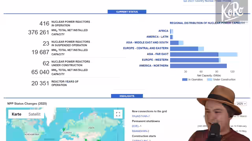Screen dimensions: 252x141
Task: Toggle the In Operation legend entry
Action: pyautogui.click(x=193, y=80)
